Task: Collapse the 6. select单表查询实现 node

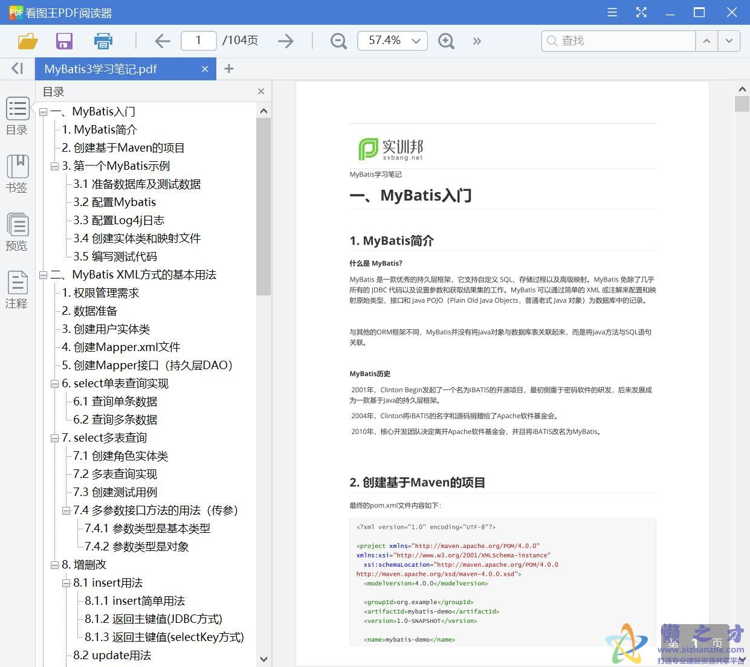Action: (x=55, y=384)
